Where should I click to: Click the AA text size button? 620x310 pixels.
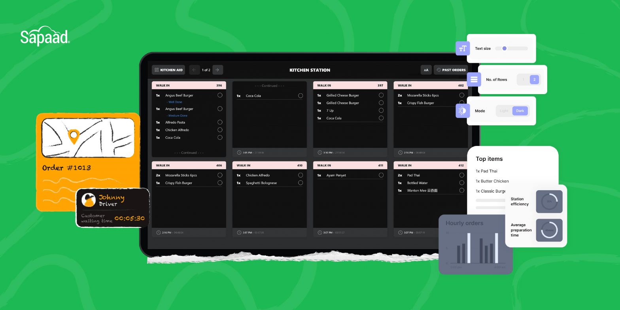(426, 70)
